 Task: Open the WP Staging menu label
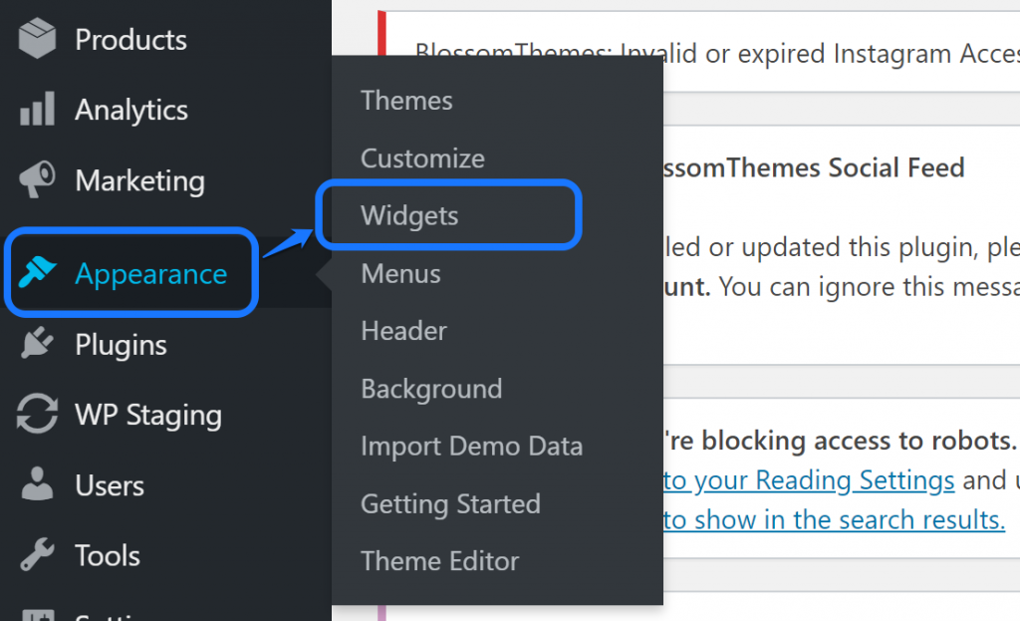pyautogui.click(x=148, y=415)
